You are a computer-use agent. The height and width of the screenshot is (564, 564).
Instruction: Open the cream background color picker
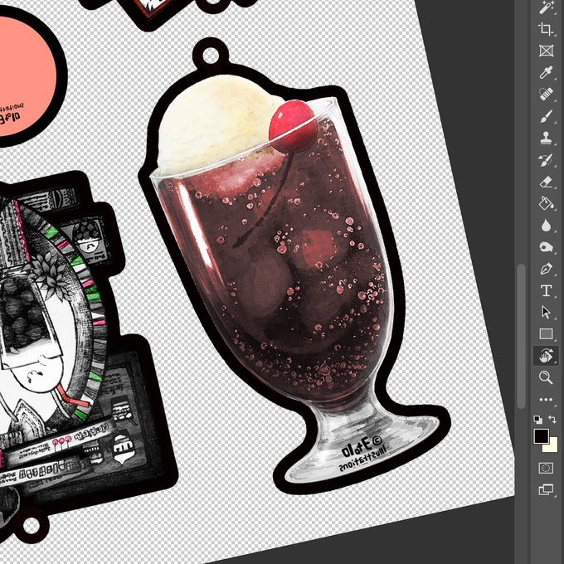[552, 446]
